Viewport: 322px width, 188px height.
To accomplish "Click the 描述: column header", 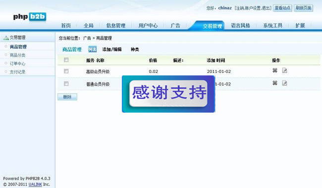I will point(178,60).
